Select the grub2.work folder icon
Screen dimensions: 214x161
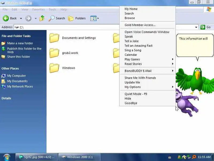coord(54,53)
